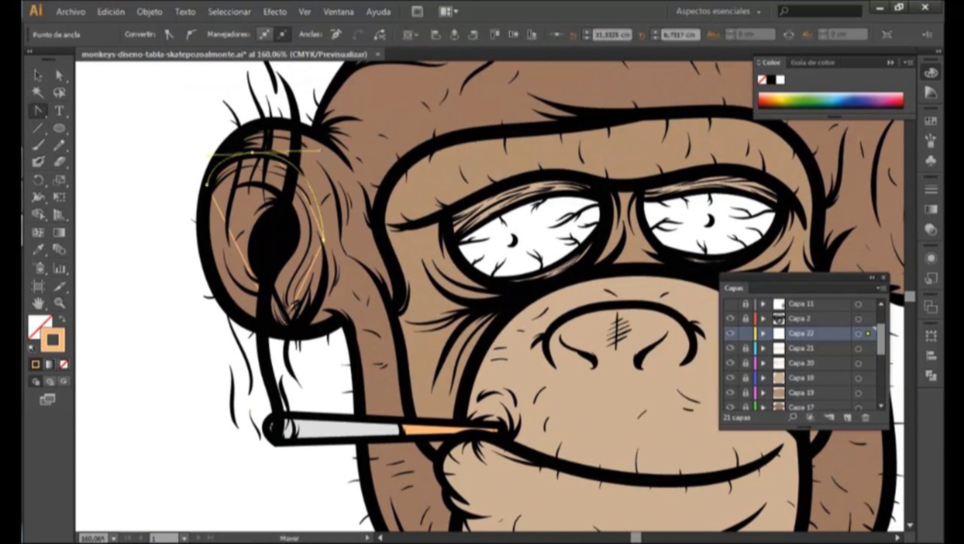Pick the Paintbrush tool
Screen dimensions: 964x544
tap(38, 145)
